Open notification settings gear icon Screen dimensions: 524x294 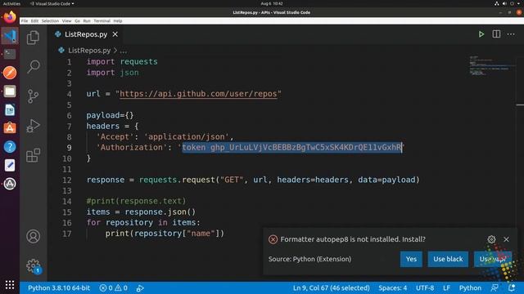click(491, 239)
